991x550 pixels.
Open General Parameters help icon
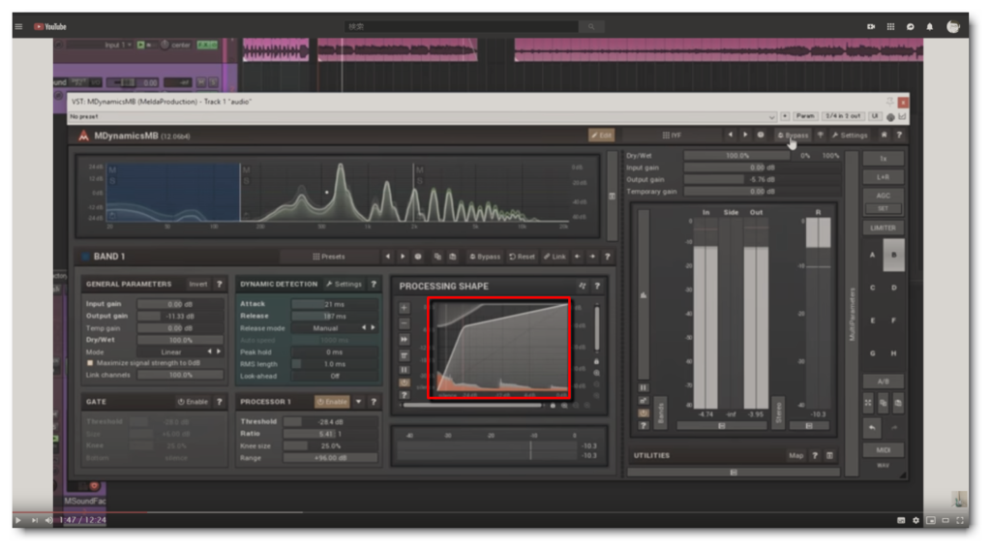point(220,285)
